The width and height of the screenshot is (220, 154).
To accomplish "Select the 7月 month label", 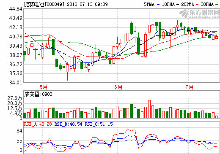I will (x=189, y=87).
